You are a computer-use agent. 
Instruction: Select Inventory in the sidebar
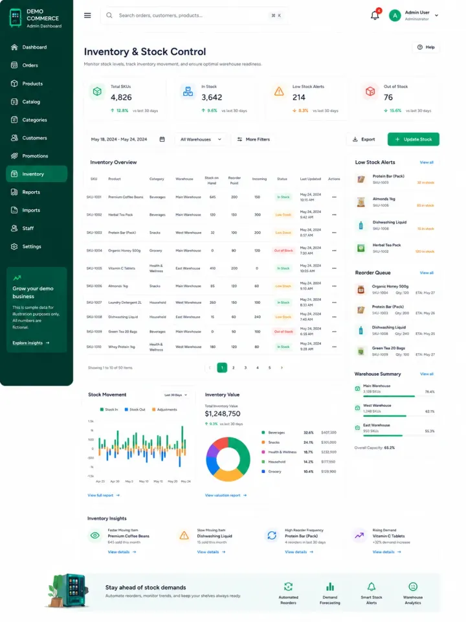click(x=36, y=174)
